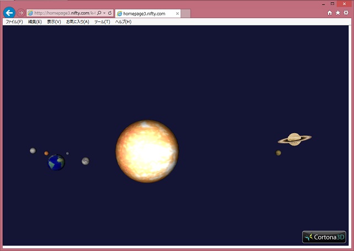Expand the address bar autocomplete dropdown arrow
Viewport: 354px width, 251px height.
[x=104, y=13]
